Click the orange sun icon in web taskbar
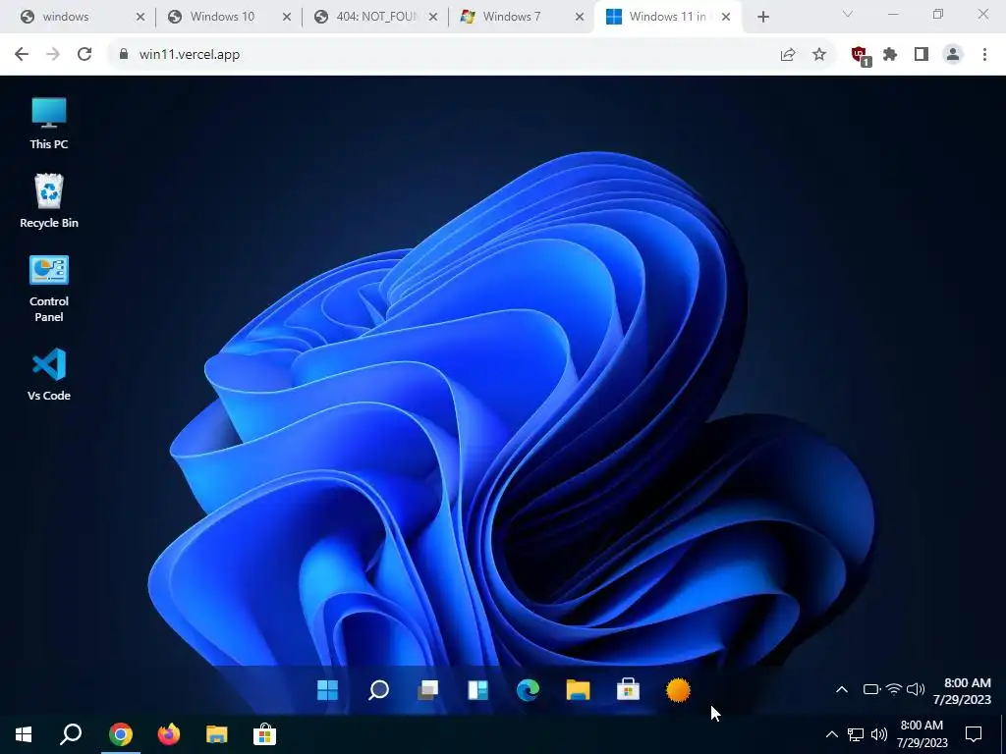The image size is (1006, 754). [678, 690]
